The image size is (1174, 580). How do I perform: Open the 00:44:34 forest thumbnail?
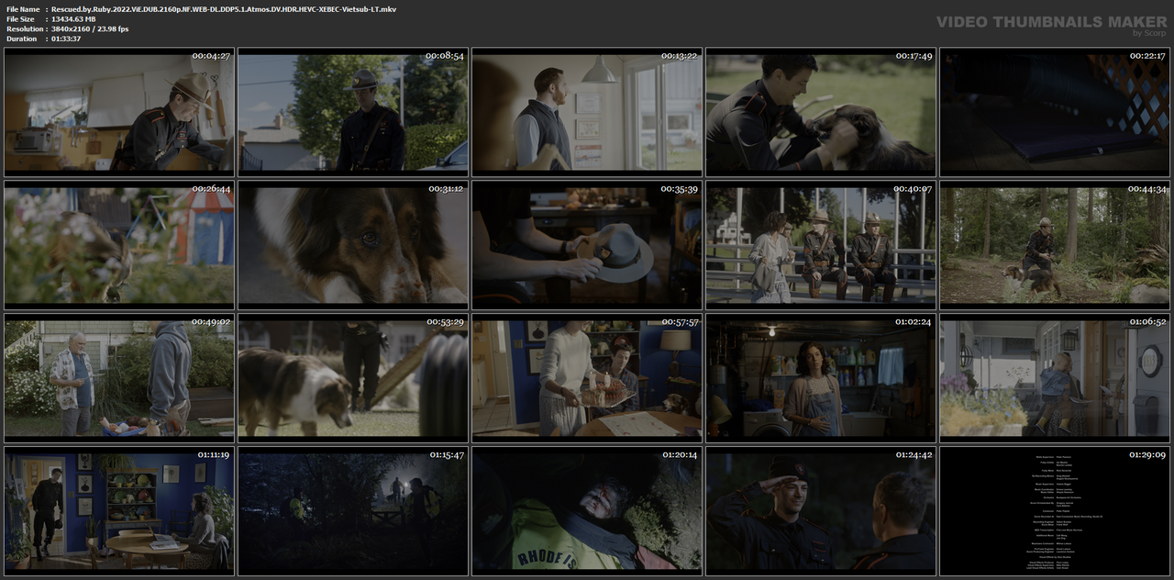[1055, 244]
